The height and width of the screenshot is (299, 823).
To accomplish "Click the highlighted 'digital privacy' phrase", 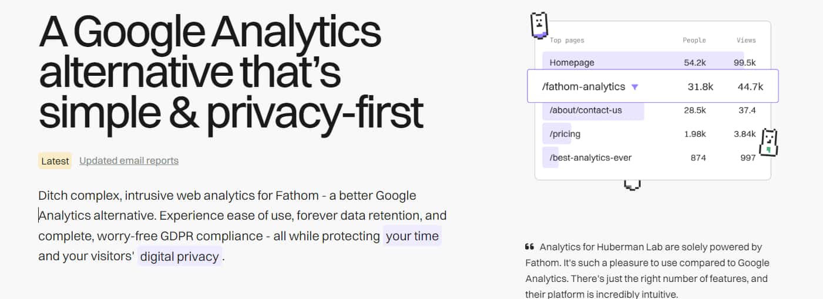I will click(x=180, y=257).
